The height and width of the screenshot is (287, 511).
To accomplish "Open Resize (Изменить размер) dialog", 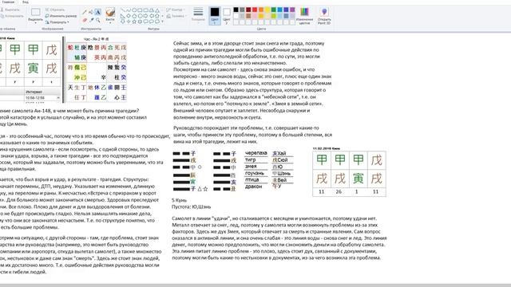I will (61, 16).
